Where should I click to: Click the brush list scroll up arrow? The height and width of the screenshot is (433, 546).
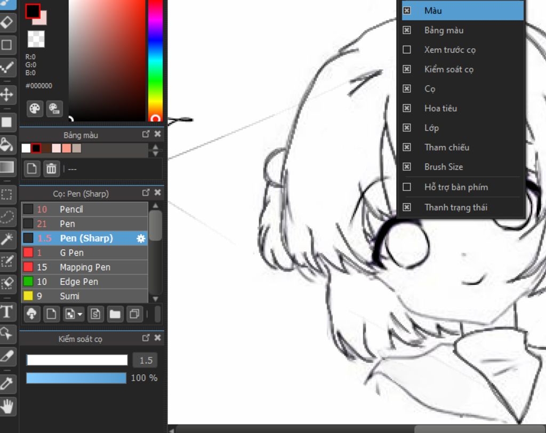click(x=155, y=205)
